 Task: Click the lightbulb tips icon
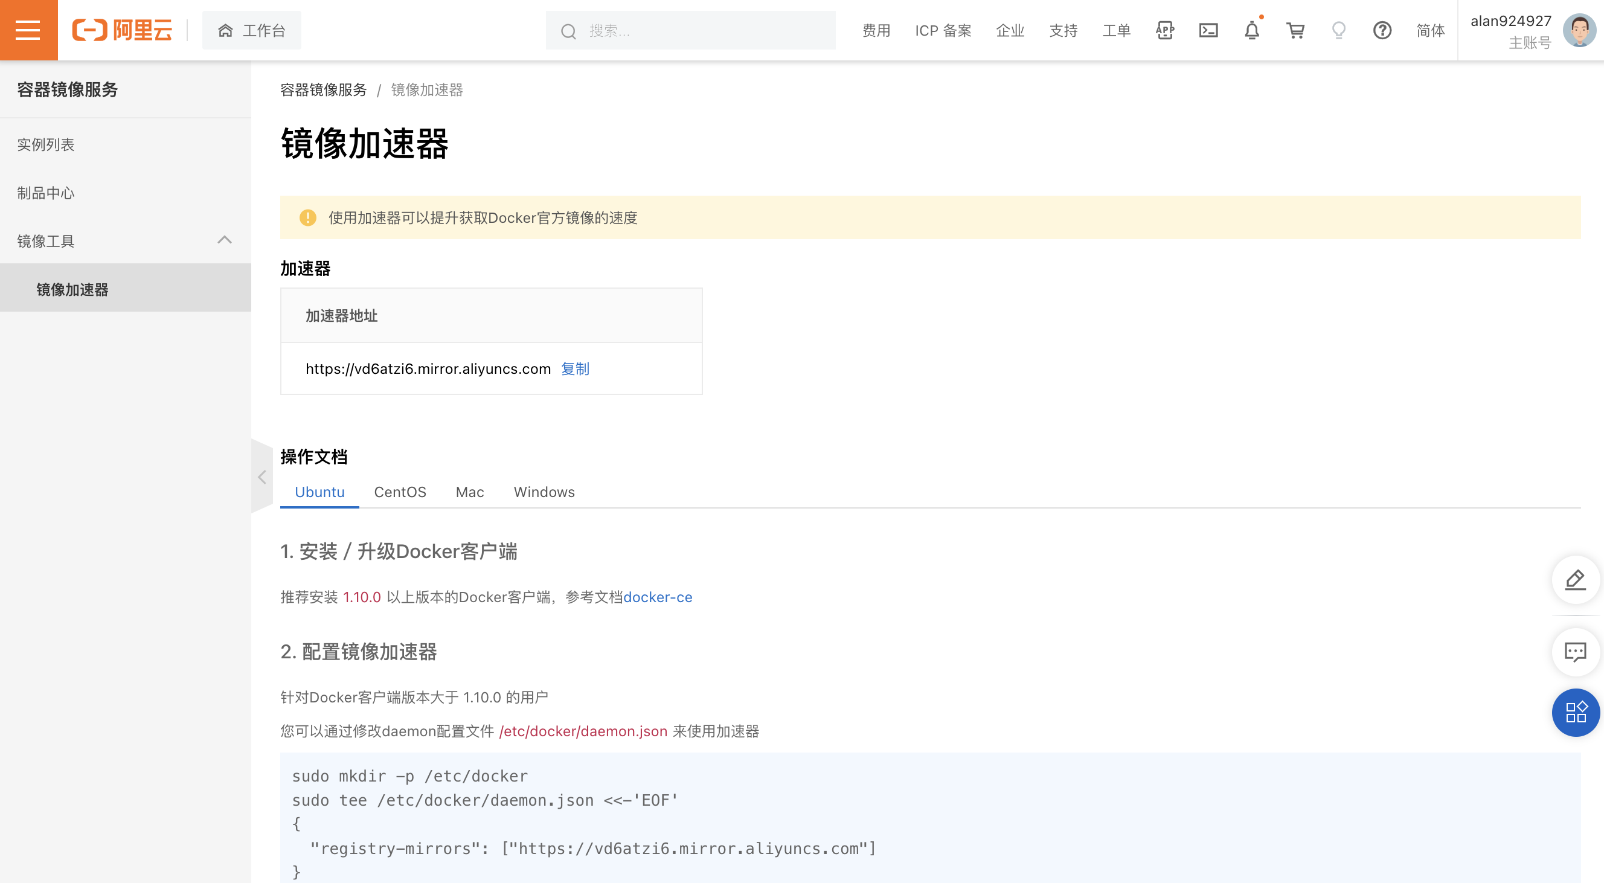[x=1339, y=30]
